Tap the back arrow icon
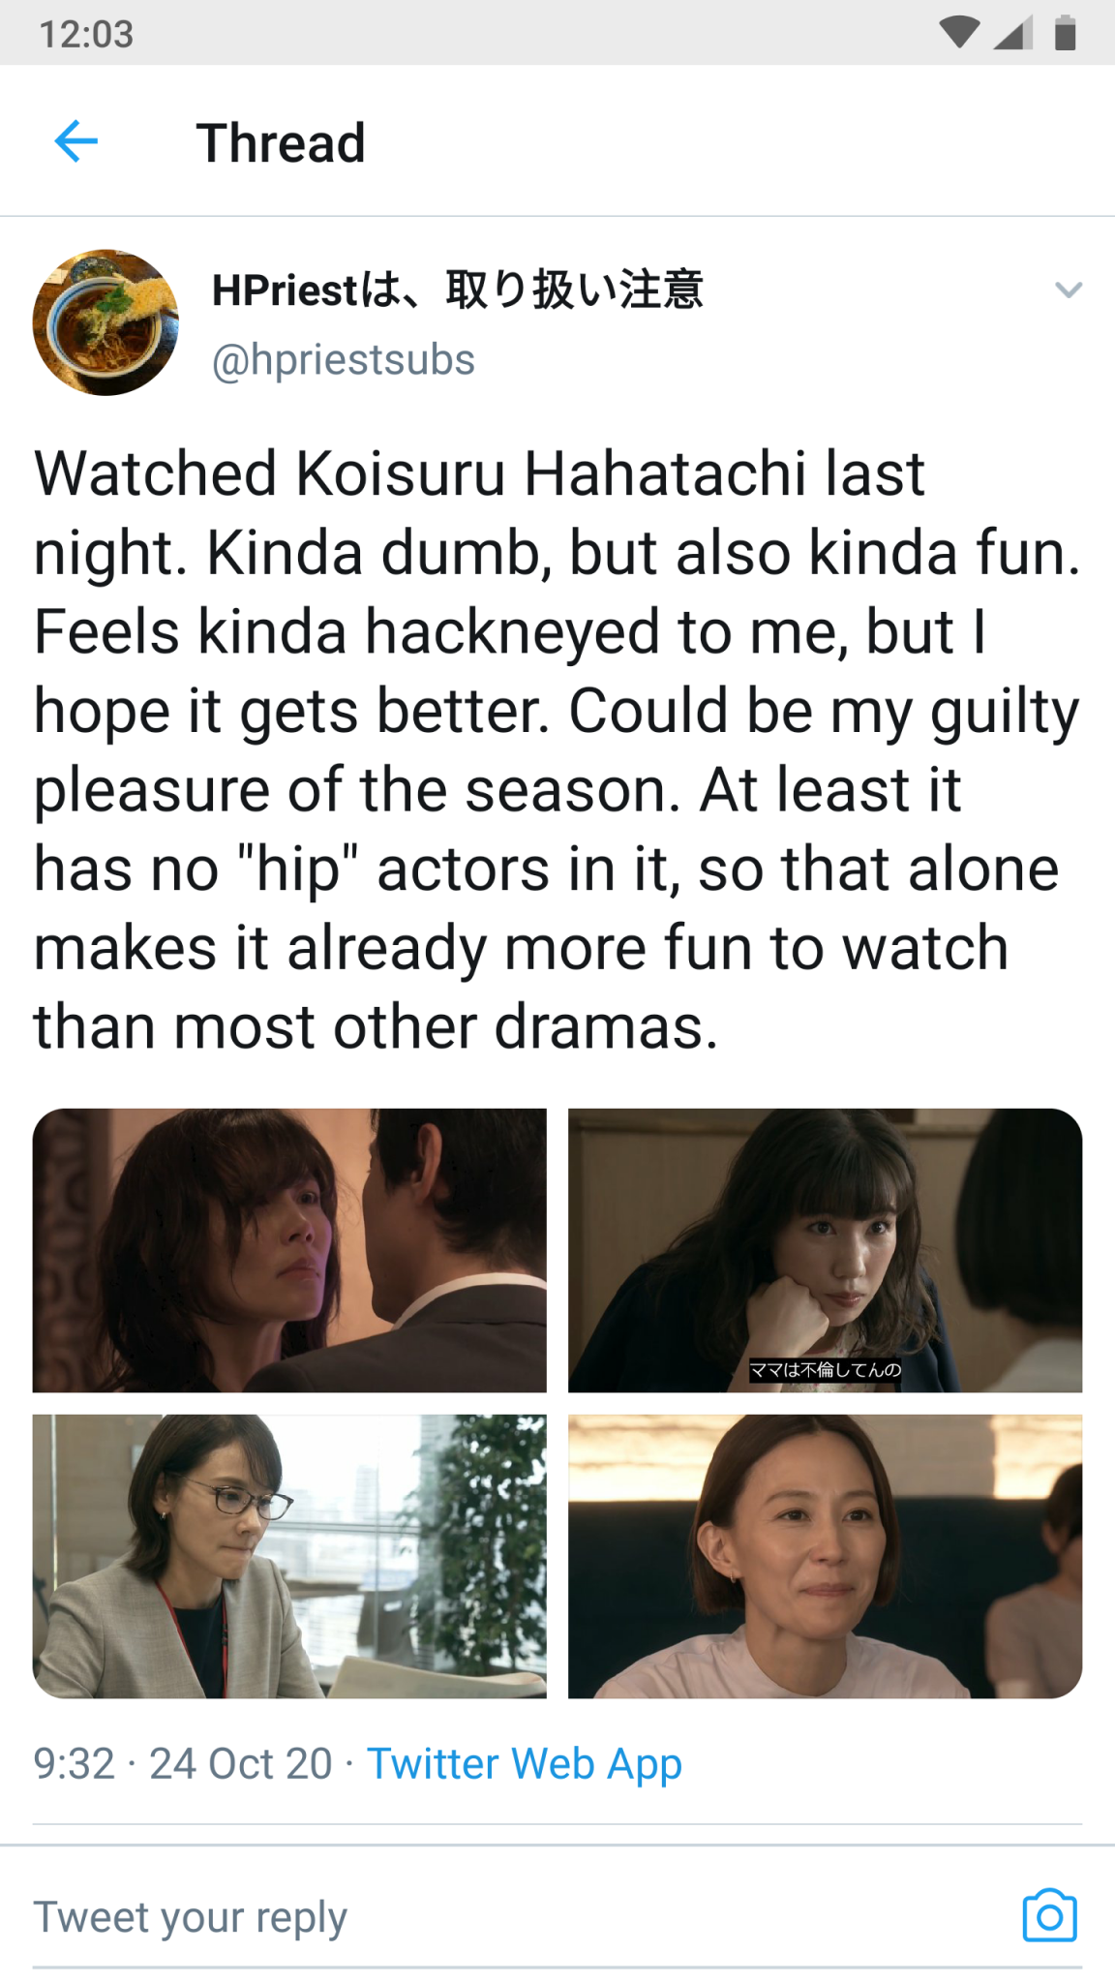This screenshot has width=1115, height=1983. [x=75, y=141]
